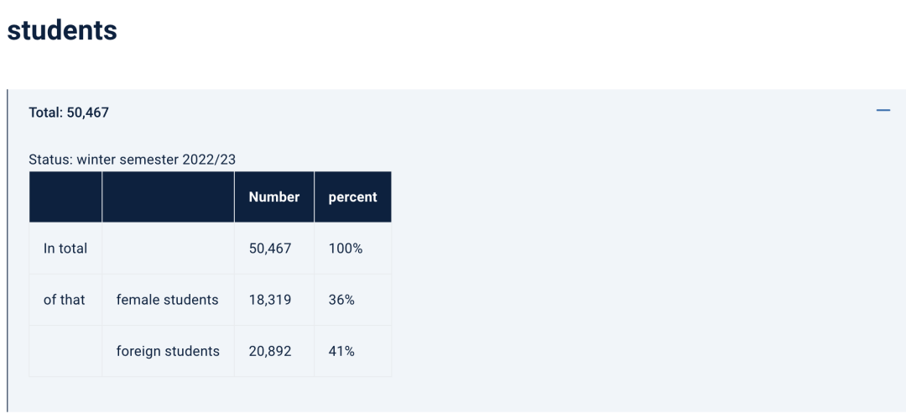
Task: Click the of that row label
Action: [x=65, y=300]
